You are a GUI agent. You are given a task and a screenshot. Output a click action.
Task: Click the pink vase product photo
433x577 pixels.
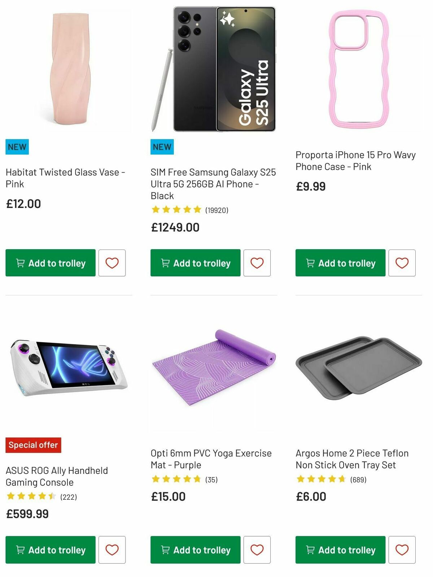[69, 69]
